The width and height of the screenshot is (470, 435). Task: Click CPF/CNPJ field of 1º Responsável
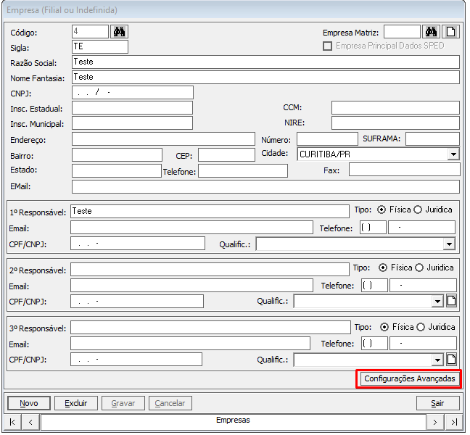tap(138, 244)
